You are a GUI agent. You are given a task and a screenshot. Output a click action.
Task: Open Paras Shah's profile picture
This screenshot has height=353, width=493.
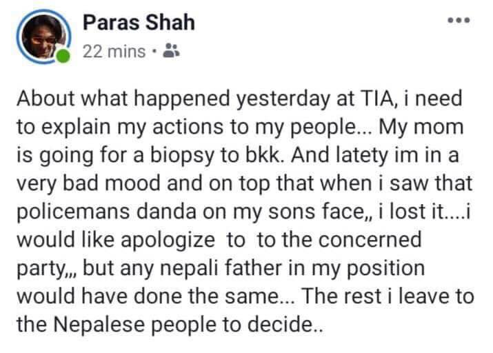[43, 37]
